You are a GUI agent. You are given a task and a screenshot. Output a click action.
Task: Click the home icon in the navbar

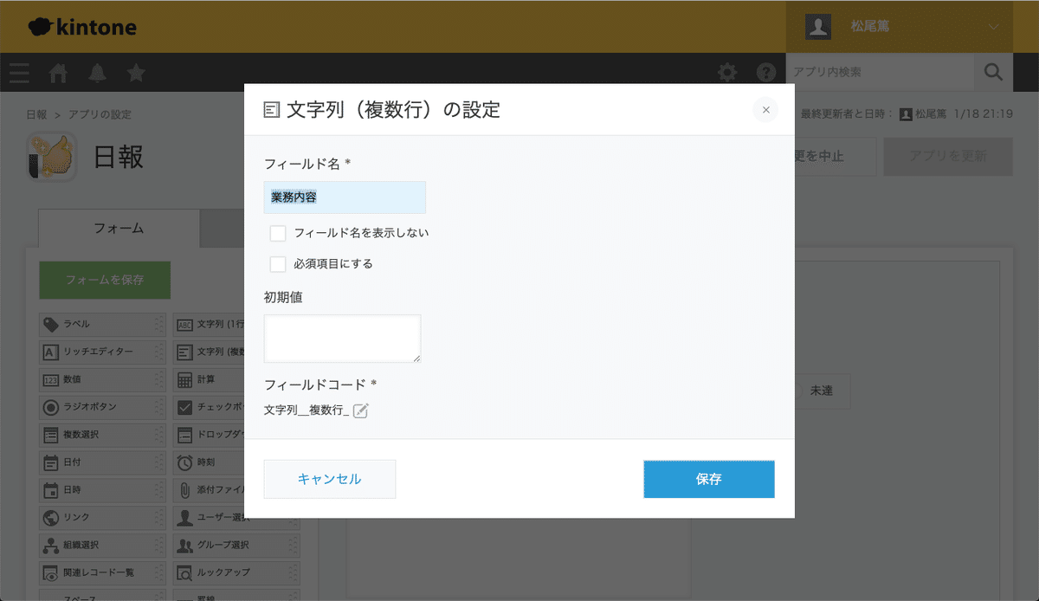58,73
